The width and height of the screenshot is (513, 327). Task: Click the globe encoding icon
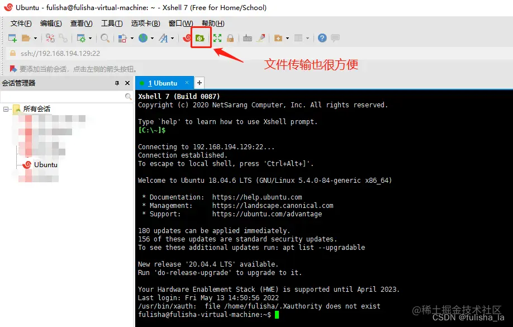coord(143,39)
